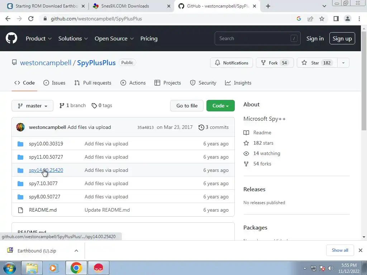The height and width of the screenshot is (275, 367).
Task: Open options arrow for Earthbound (U).zip
Action: point(76,251)
